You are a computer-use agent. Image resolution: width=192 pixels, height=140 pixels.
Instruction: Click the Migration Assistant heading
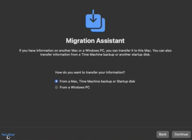[x=95, y=41]
